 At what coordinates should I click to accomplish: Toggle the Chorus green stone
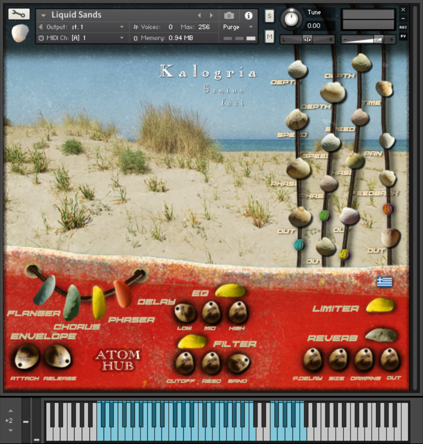tap(71, 302)
